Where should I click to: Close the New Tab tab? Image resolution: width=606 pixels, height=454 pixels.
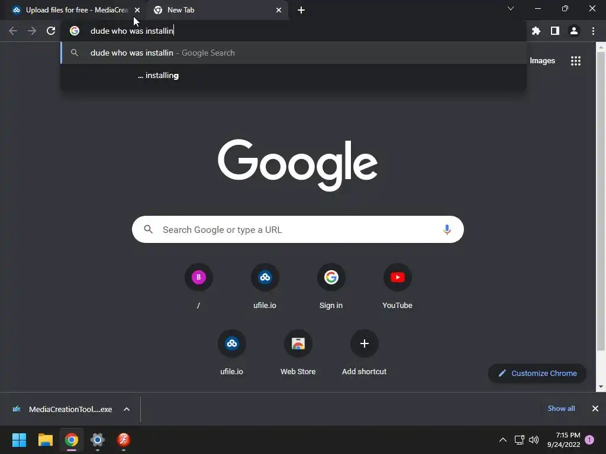(279, 10)
